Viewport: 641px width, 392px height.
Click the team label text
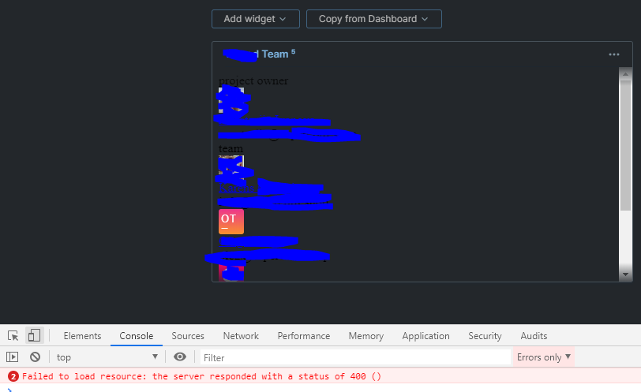(231, 148)
